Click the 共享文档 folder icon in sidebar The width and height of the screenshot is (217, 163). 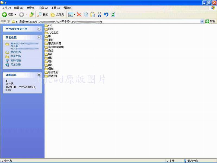coord(7,57)
